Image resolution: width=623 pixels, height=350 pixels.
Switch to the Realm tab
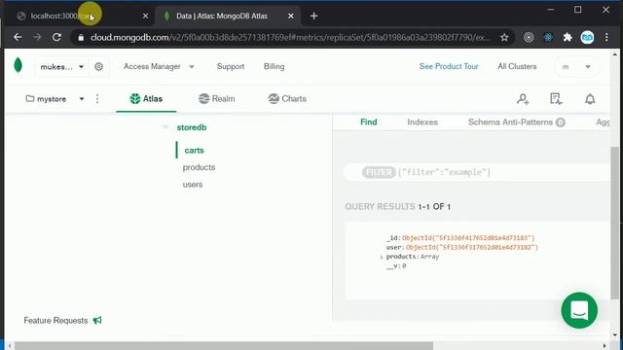click(216, 99)
